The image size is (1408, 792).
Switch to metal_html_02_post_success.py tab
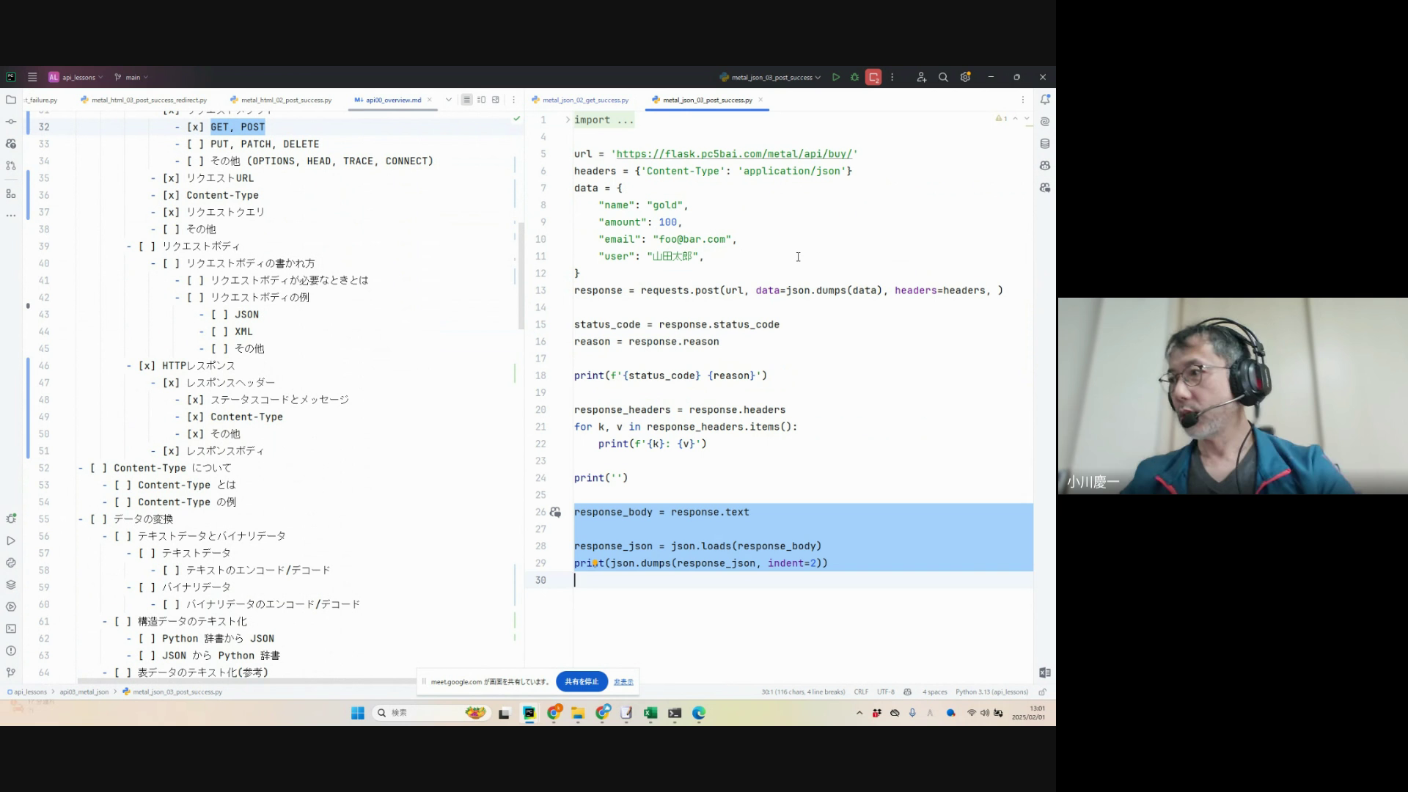point(286,100)
